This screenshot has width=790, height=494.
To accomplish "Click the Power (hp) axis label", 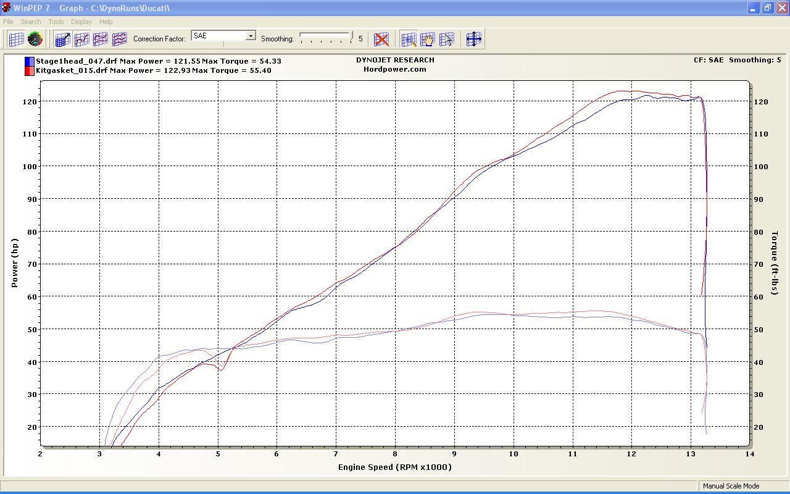I will [15, 263].
